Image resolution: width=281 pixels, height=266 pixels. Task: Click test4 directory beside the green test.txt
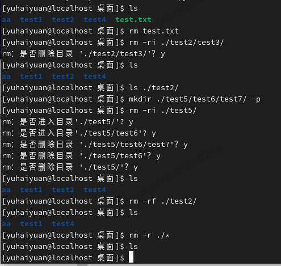[x=95, y=20]
